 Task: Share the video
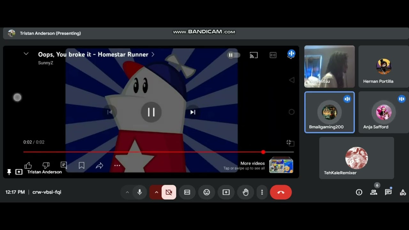(99, 165)
